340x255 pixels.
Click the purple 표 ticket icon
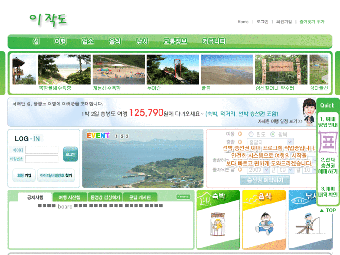point(328,142)
